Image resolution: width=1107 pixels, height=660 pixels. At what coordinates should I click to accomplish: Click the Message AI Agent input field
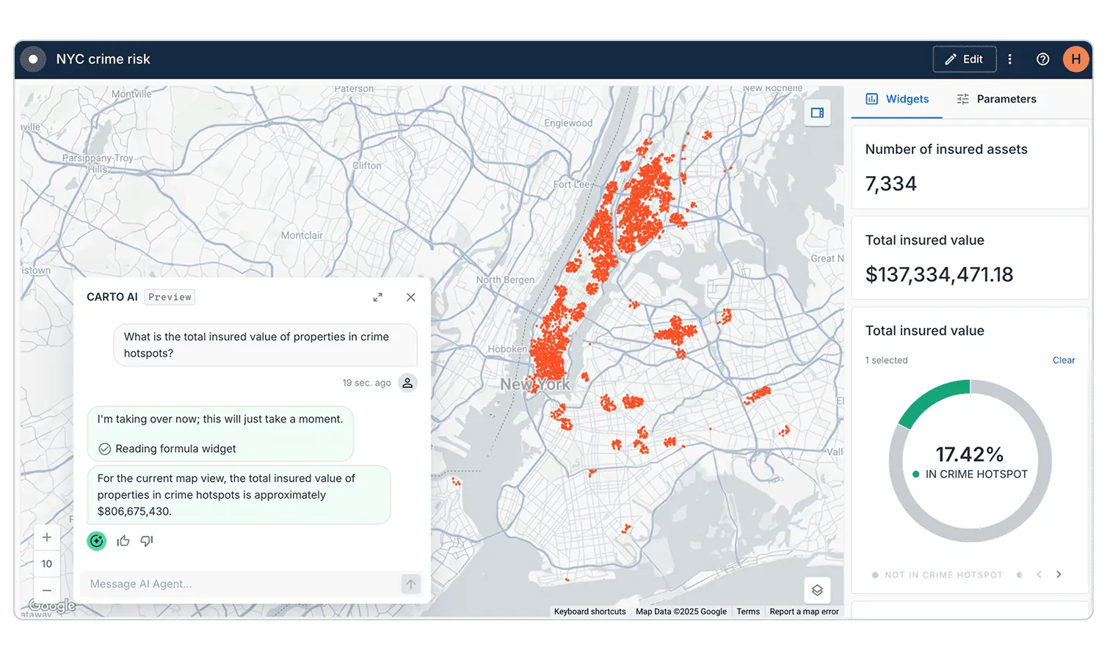(220, 584)
